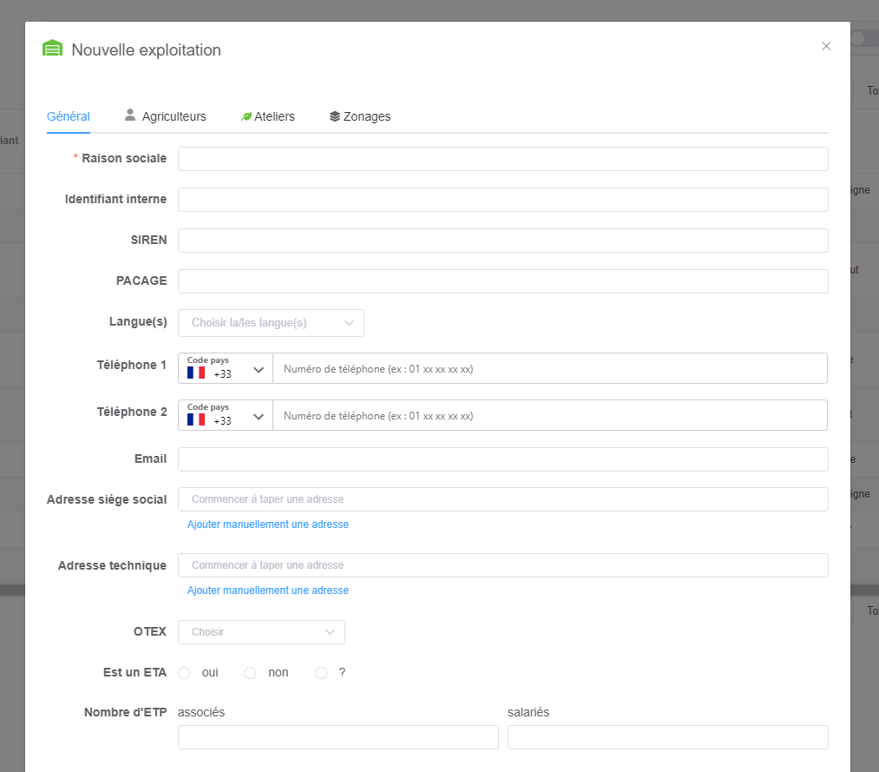
Task: Open the Langue(s) dropdown
Action: pyautogui.click(x=271, y=323)
